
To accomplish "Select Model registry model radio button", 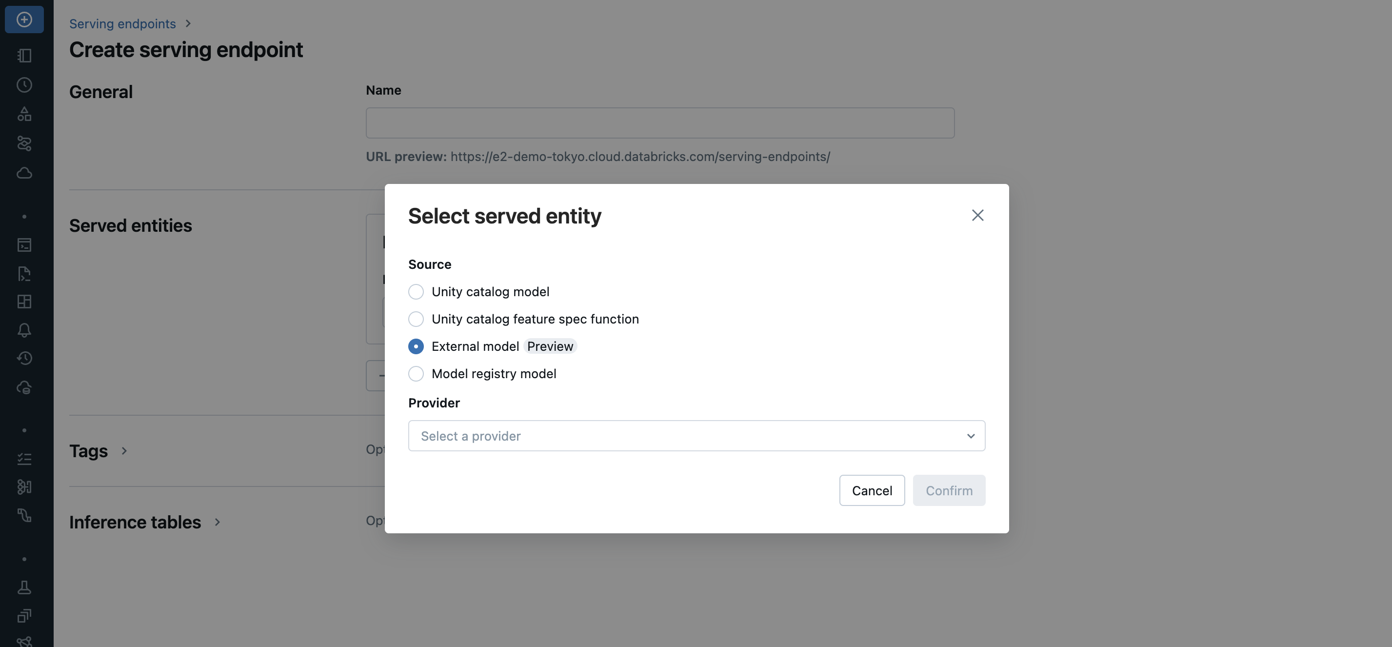I will click(x=416, y=374).
